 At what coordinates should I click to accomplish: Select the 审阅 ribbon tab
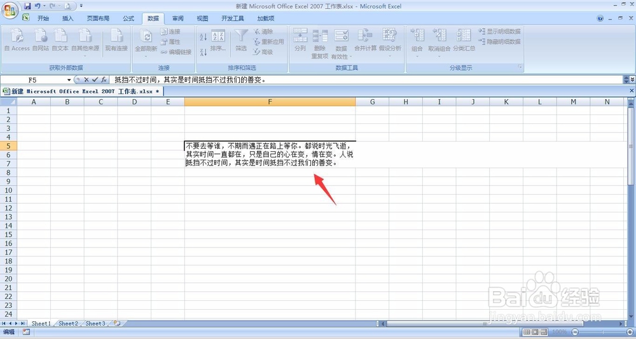[177, 18]
